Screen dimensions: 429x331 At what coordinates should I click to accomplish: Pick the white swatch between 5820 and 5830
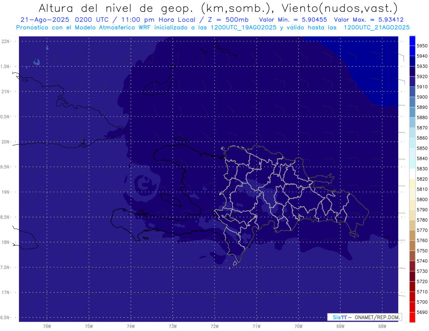412,174
